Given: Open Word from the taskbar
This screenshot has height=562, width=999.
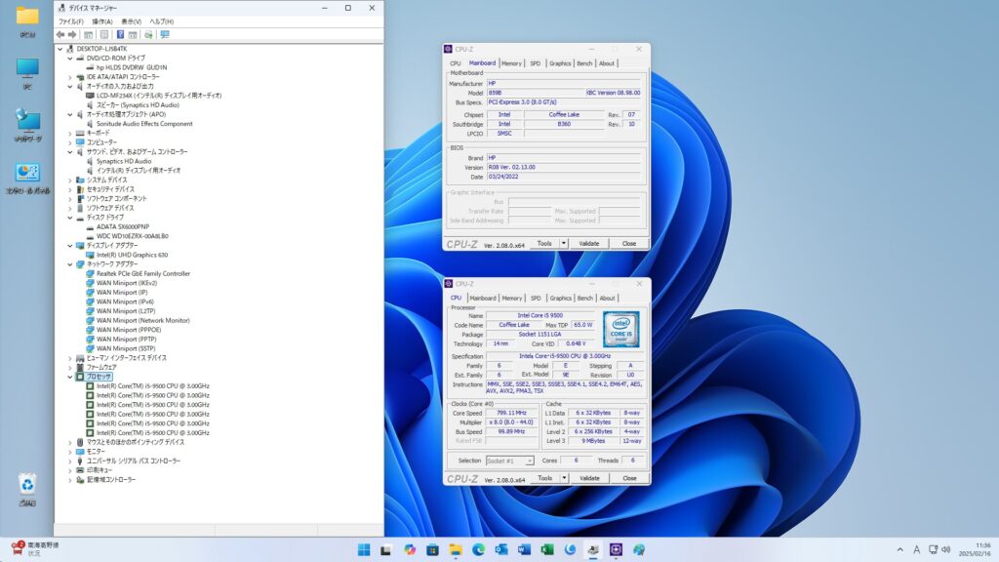Looking at the screenshot, I should coord(524,549).
